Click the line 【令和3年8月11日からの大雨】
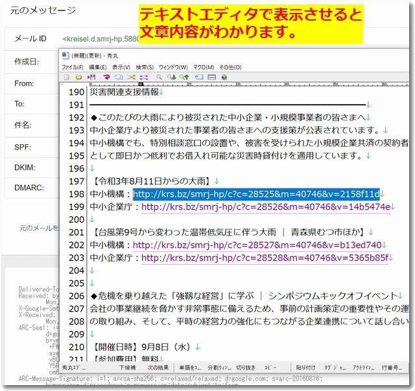The height and width of the screenshot is (391, 415). pos(150,181)
